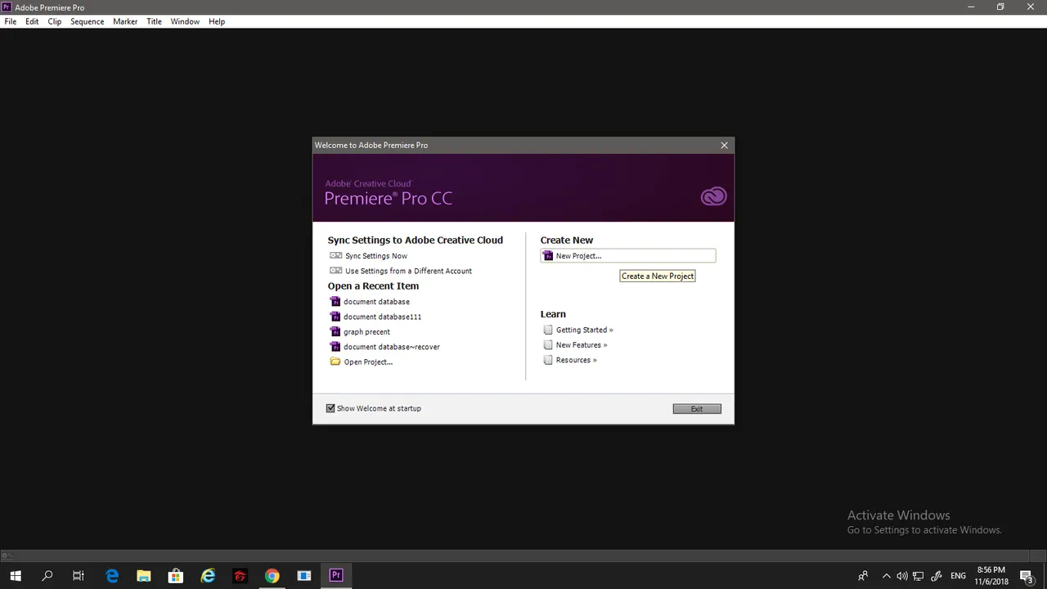Open New Features link

pyautogui.click(x=582, y=345)
